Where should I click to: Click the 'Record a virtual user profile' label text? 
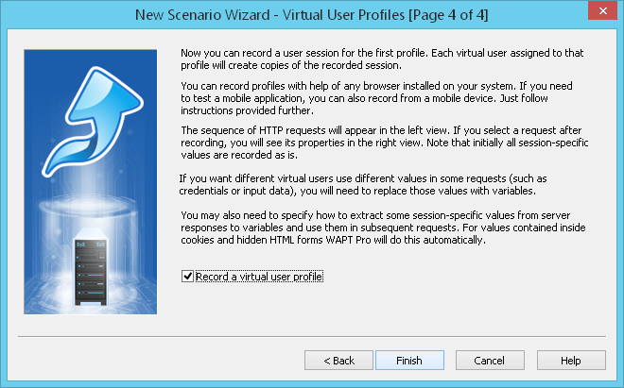(x=259, y=277)
